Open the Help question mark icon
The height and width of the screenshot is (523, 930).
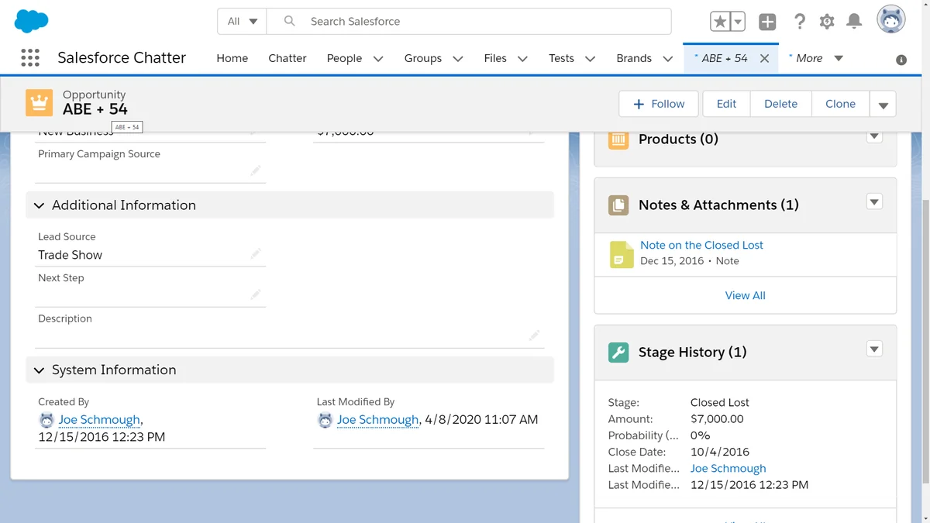800,22
